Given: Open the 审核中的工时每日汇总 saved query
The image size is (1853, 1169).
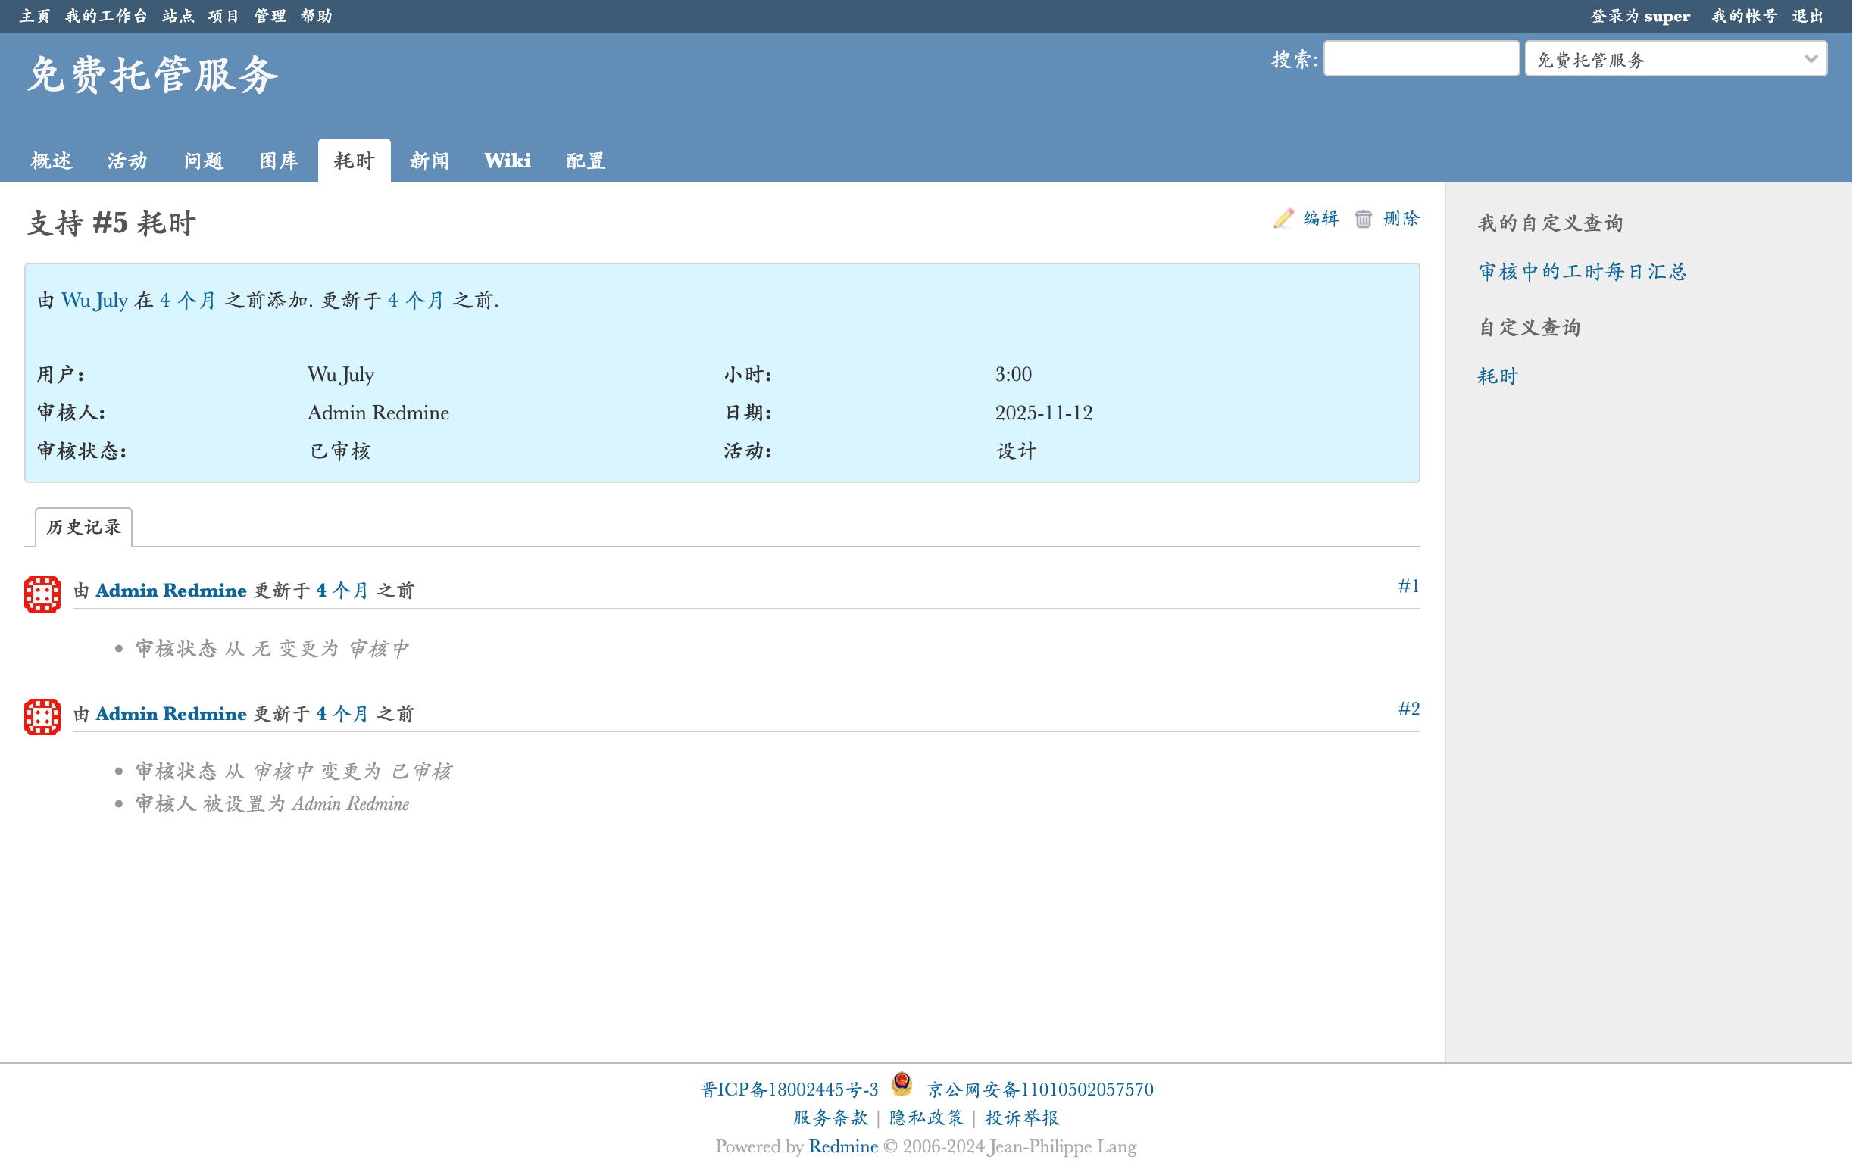Looking at the screenshot, I should (1582, 272).
